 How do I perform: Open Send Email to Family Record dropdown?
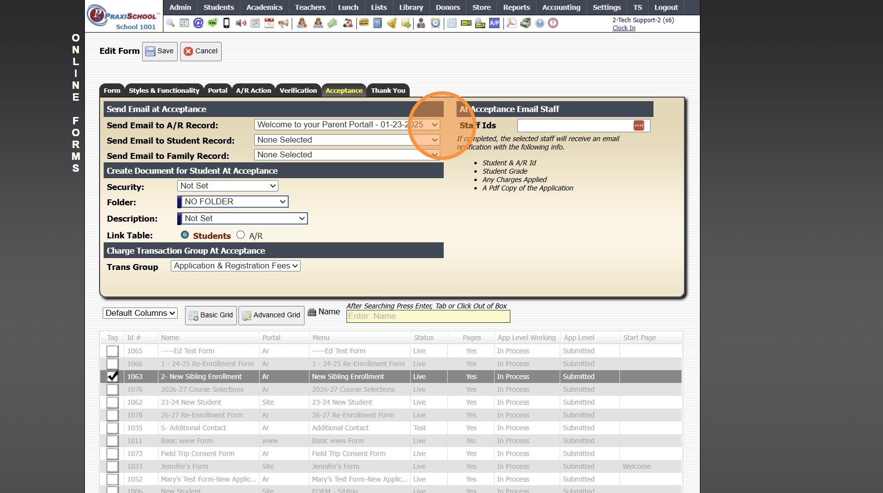347,155
